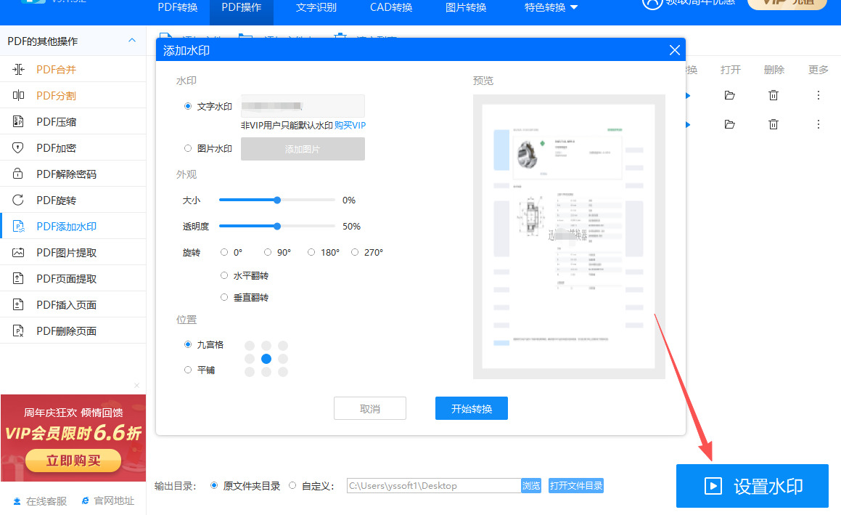Switch to 文字识别 tab
841x515 pixels.
pos(316,7)
